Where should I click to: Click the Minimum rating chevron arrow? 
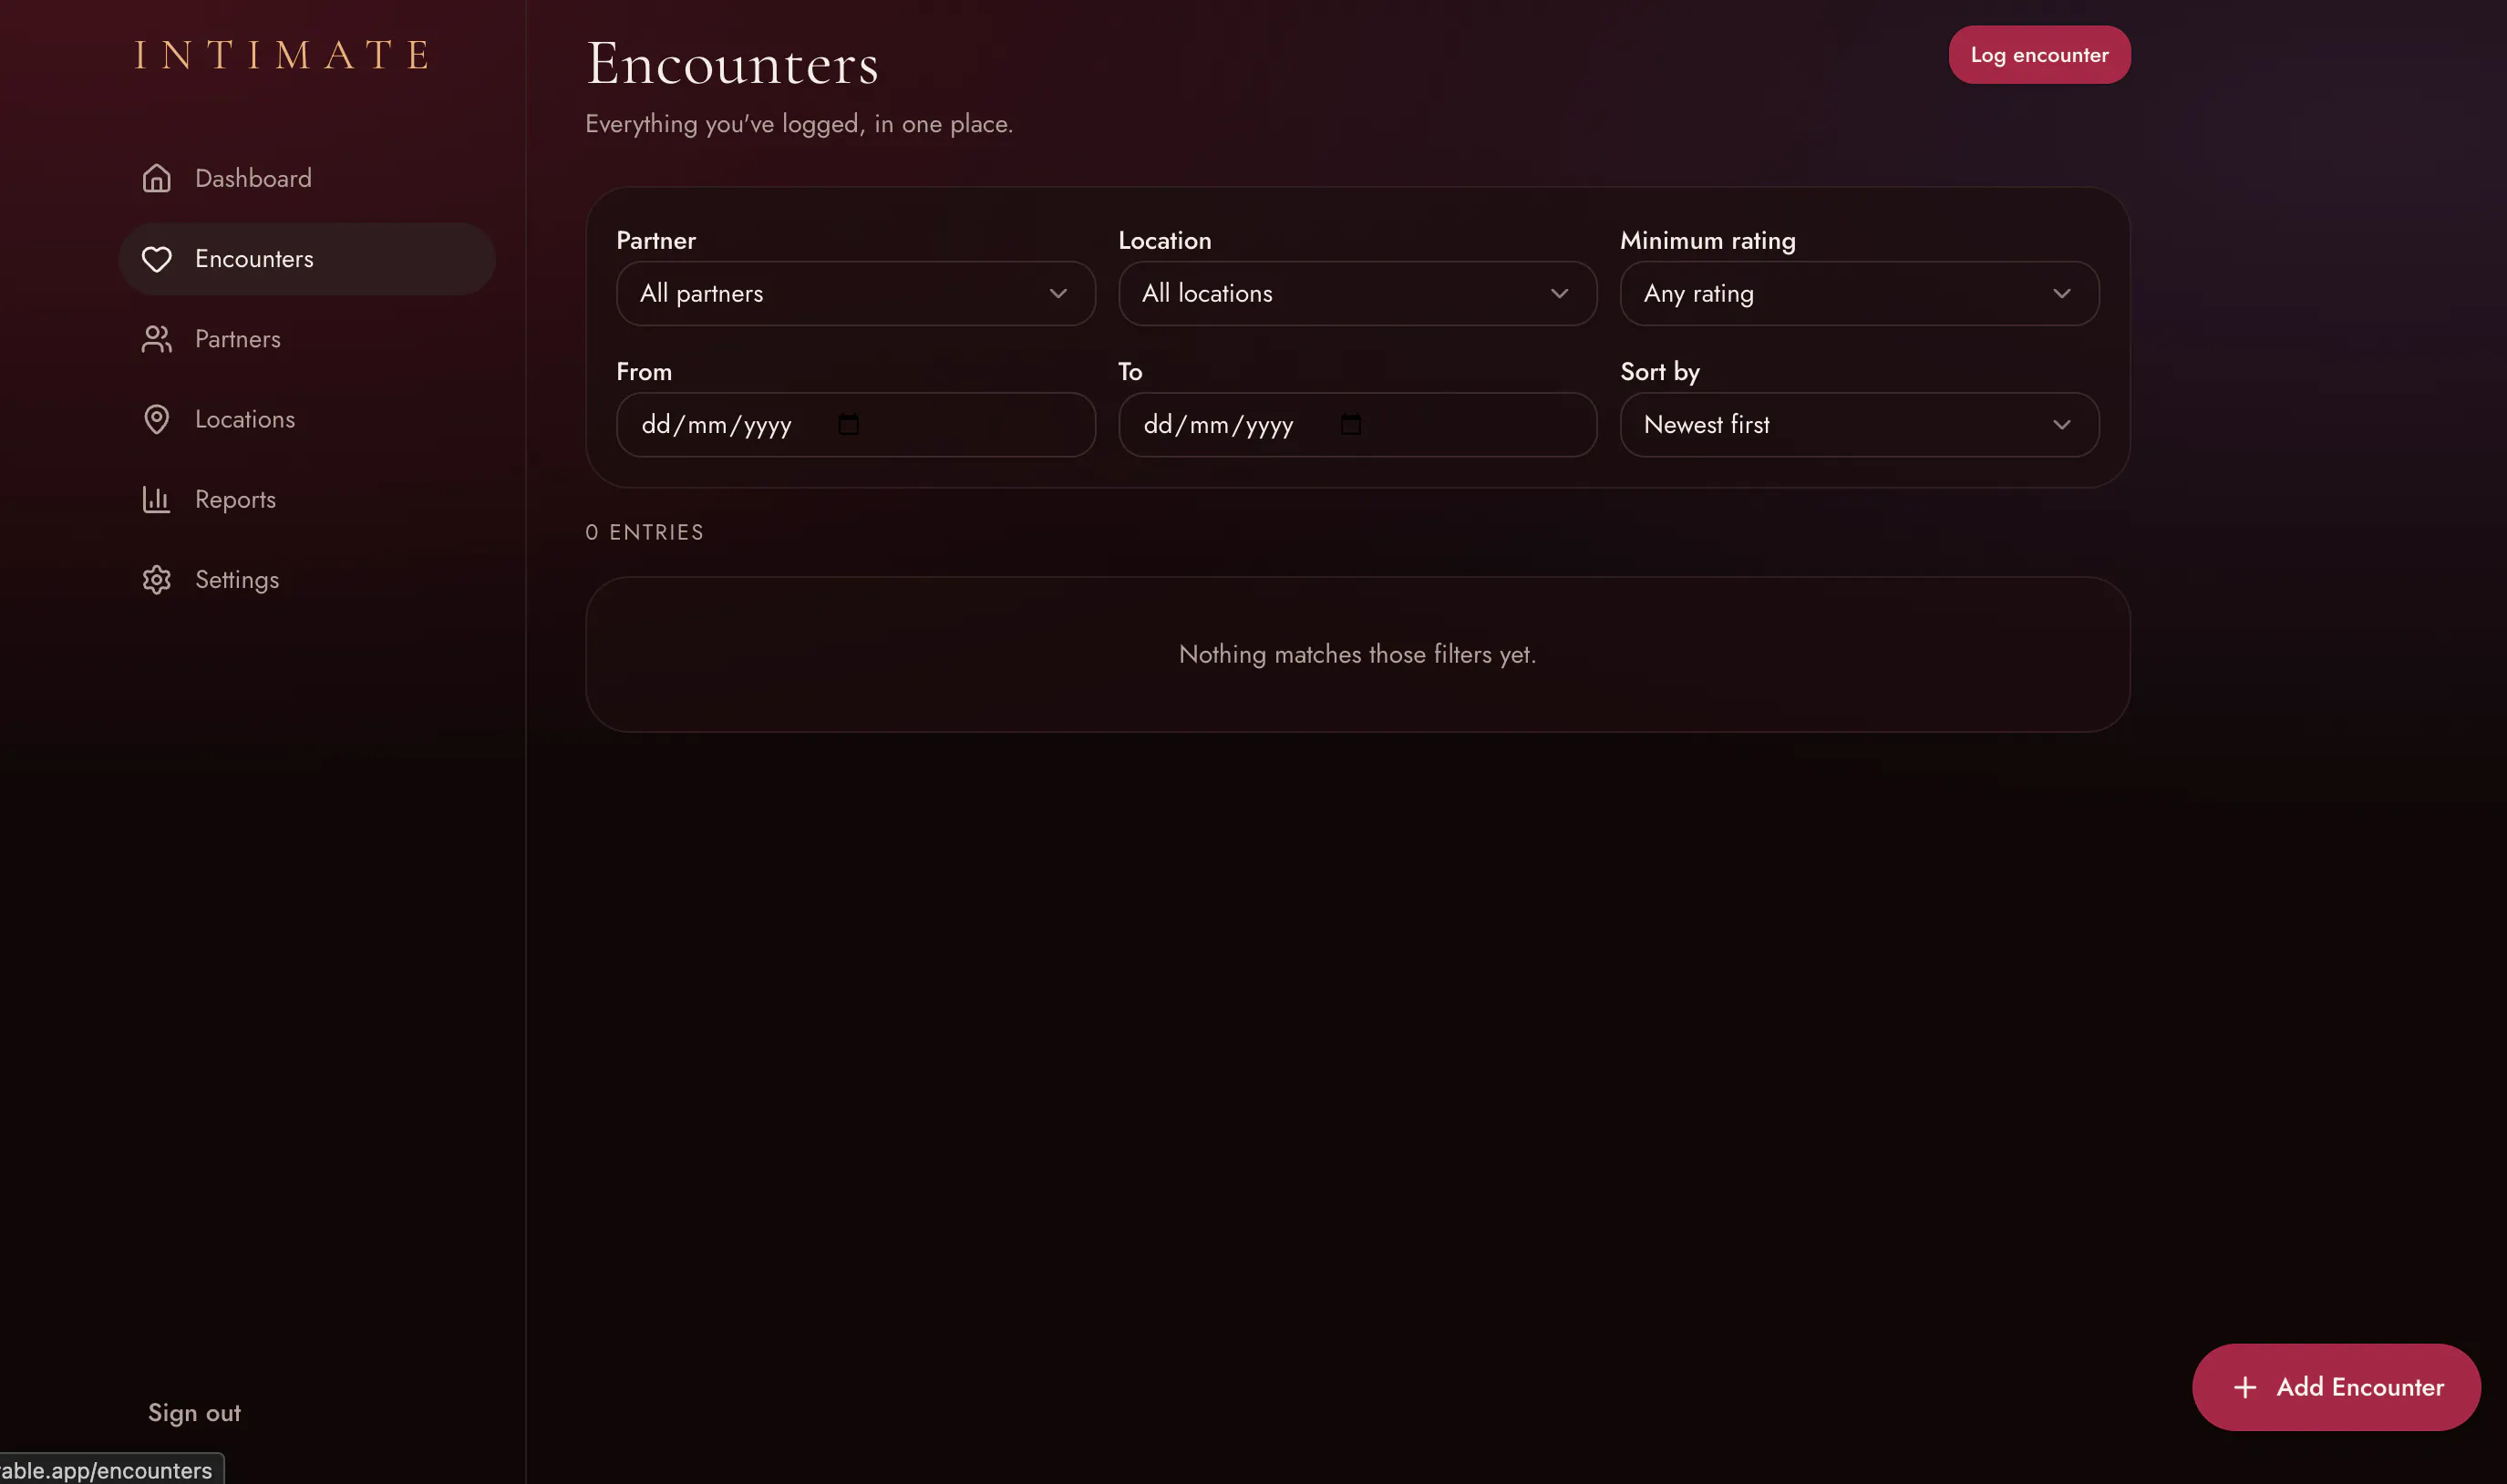click(2061, 293)
